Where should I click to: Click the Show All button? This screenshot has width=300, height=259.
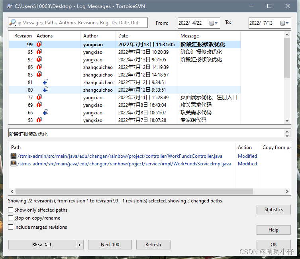pyautogui.click(x=42, y=245)
